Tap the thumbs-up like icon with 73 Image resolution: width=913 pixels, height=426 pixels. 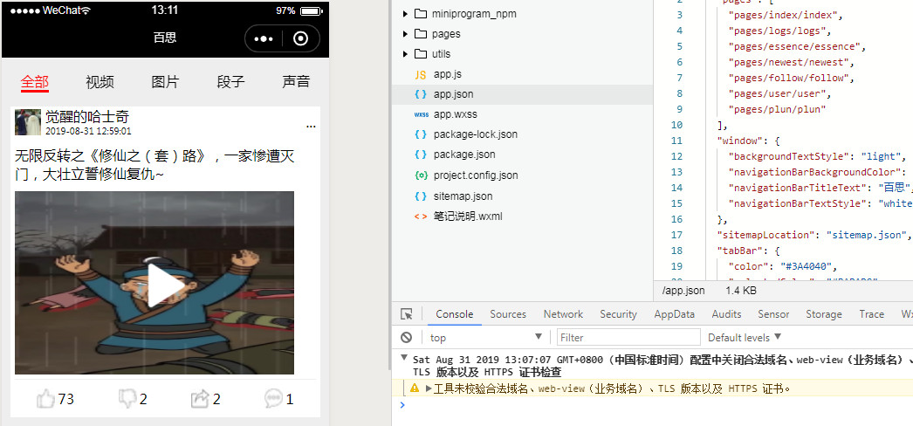coord(45,399)
